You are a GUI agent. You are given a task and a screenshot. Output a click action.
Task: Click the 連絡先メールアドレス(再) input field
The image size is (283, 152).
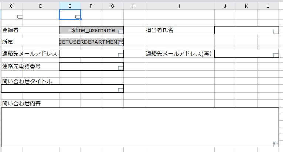[x=246, y=54]
